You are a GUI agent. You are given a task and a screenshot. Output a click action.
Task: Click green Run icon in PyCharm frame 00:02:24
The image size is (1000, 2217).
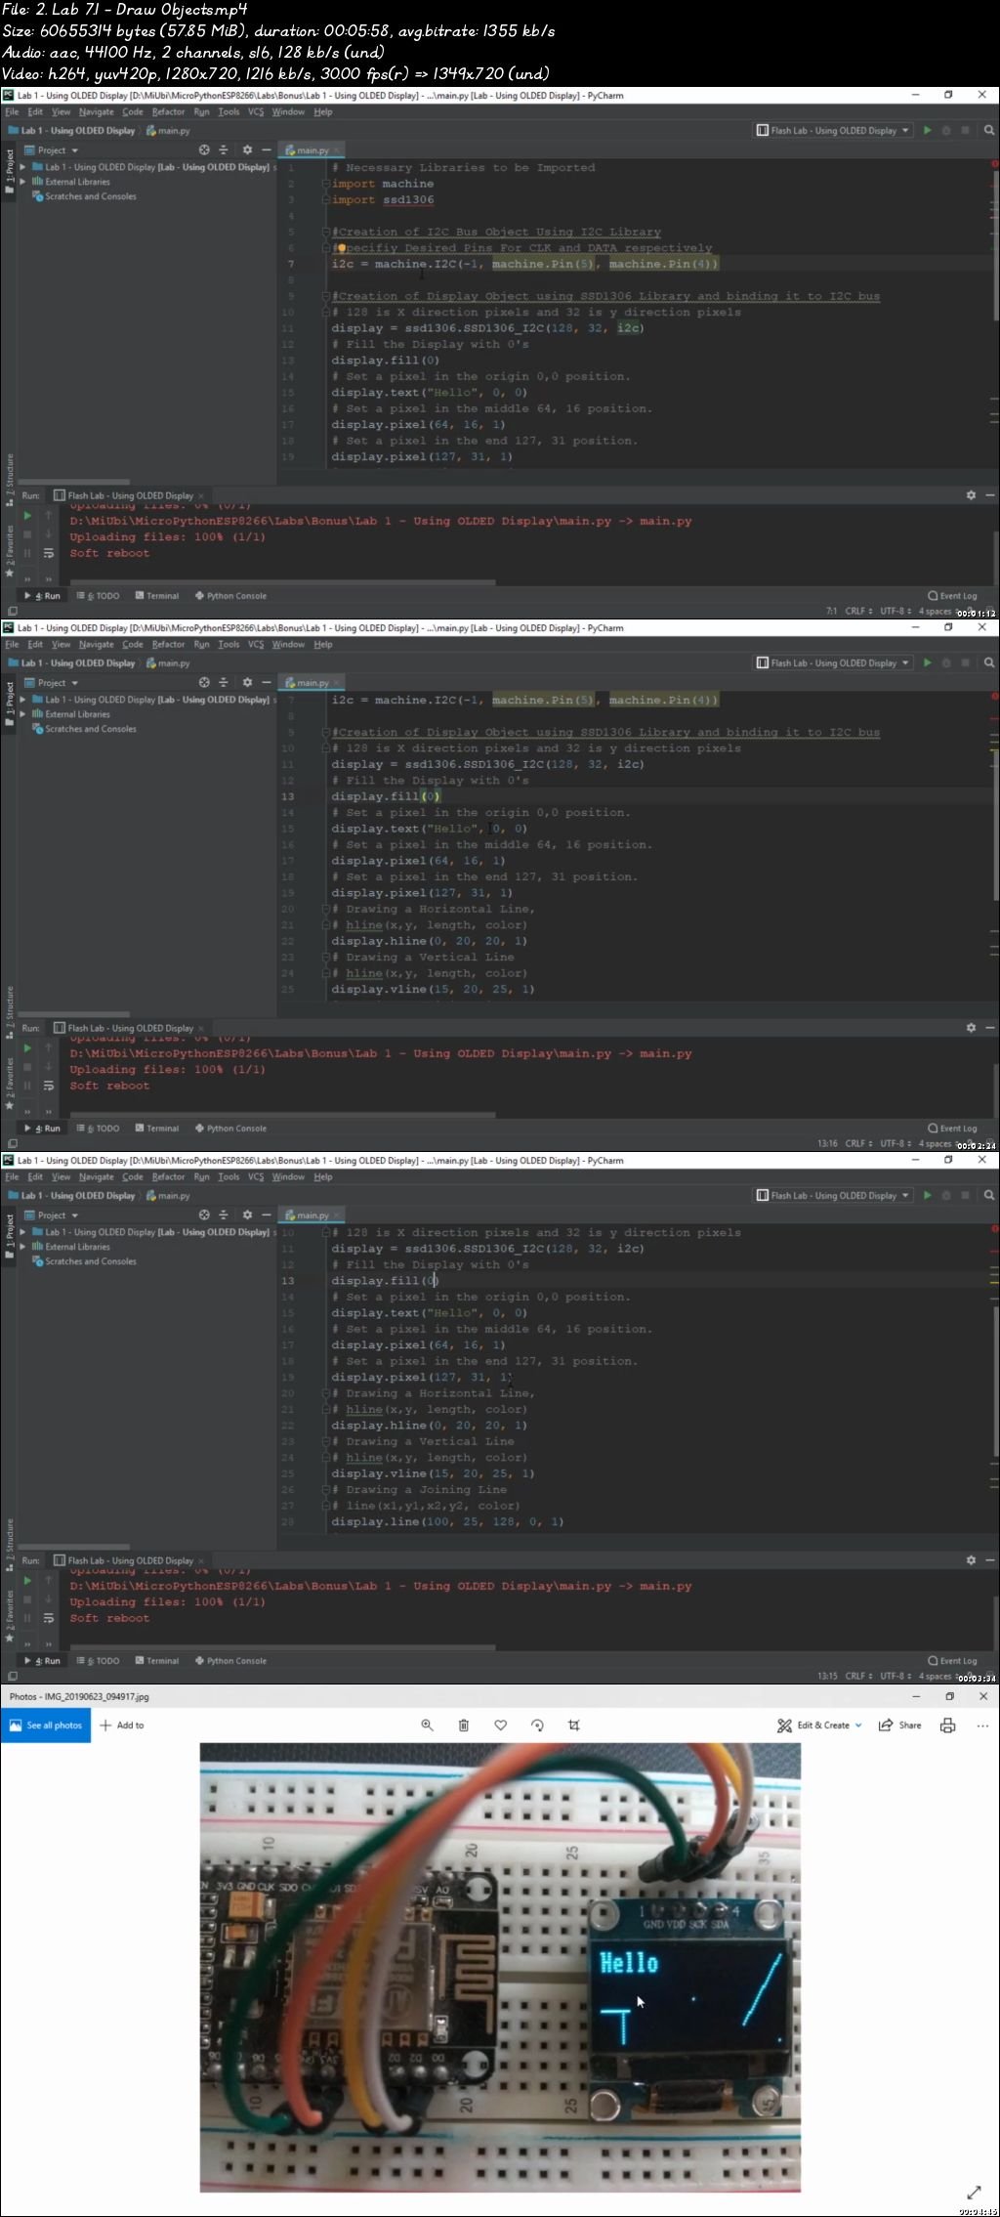point(927,662)
